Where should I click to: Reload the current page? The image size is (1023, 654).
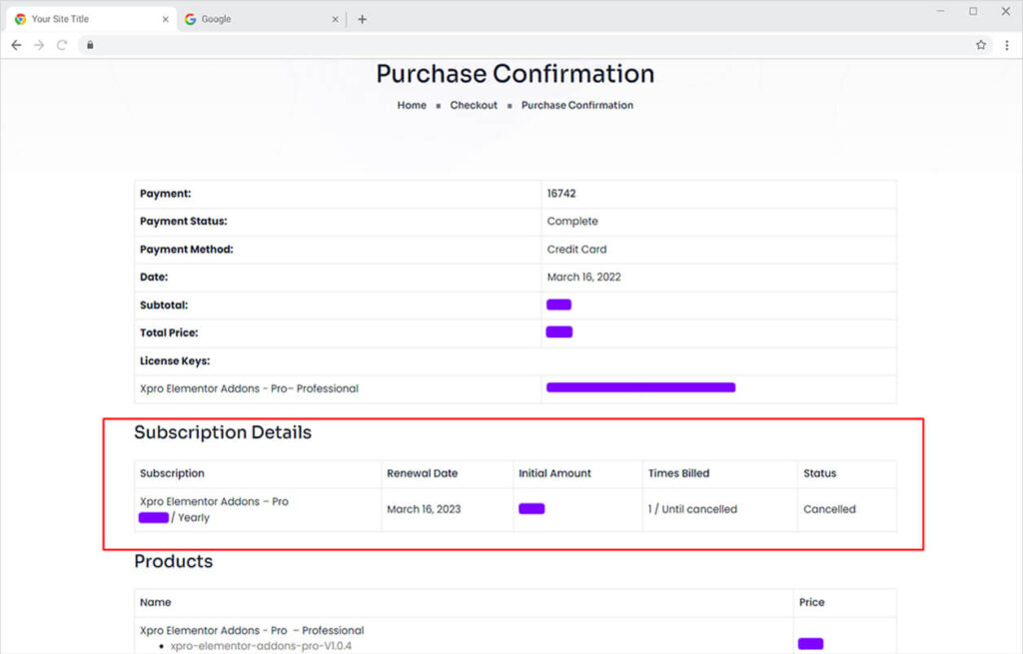coord(62,45)
